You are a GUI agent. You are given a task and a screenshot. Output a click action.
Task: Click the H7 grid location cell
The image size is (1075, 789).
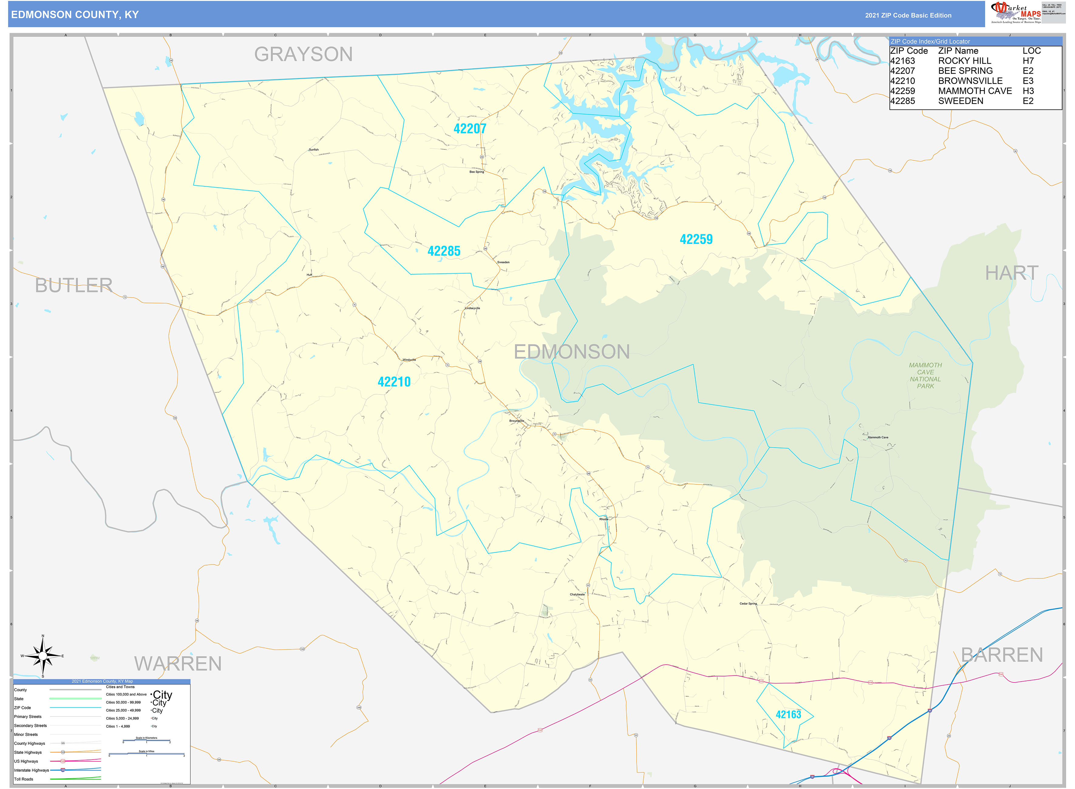(1028, 61)
